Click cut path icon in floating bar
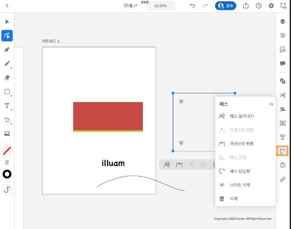Viewport: 291px width, 229px height. [x=167, y=165]
